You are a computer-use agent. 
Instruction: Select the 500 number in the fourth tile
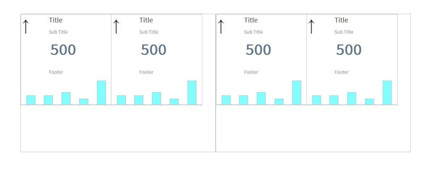point(348,50)
